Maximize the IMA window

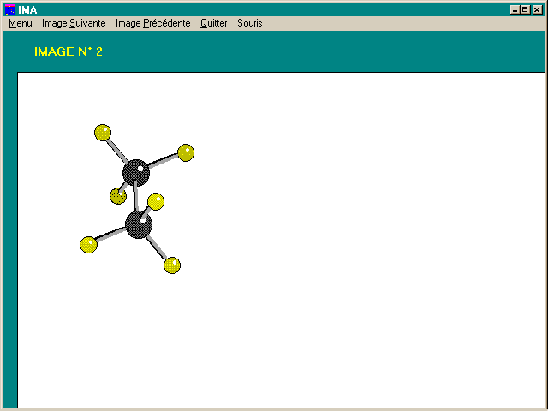coord(526,9)
